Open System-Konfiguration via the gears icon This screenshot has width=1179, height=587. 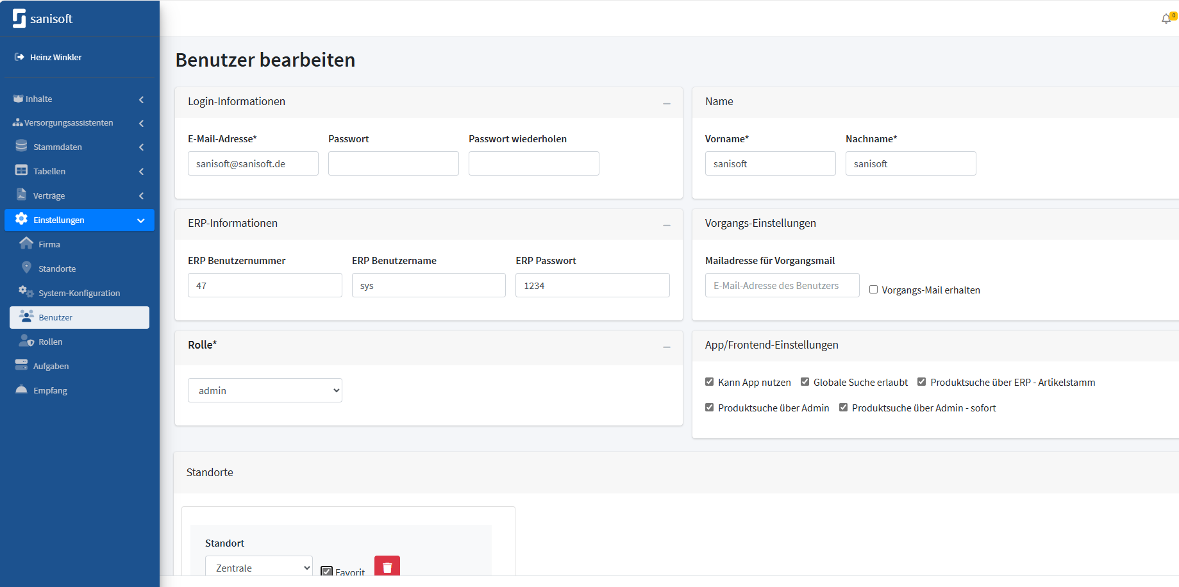click(26, 292)
